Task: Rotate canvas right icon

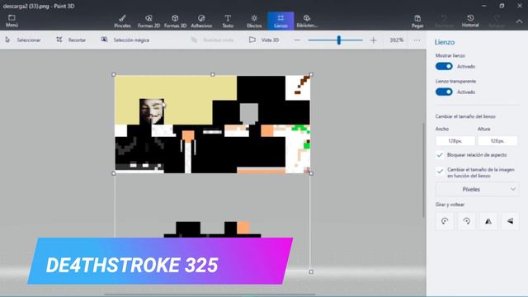Action: 466,221
